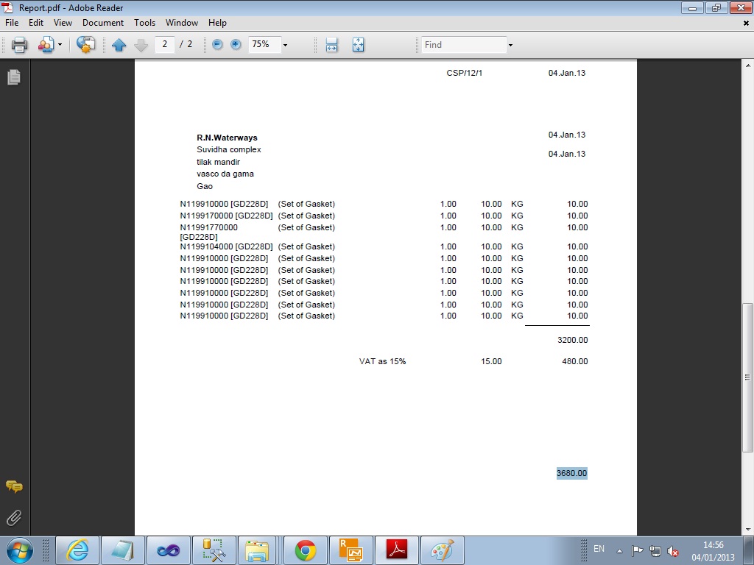Click the Fit One Full Page icon
The height and width of the screenshot is (565, 754).
(359, 45)
